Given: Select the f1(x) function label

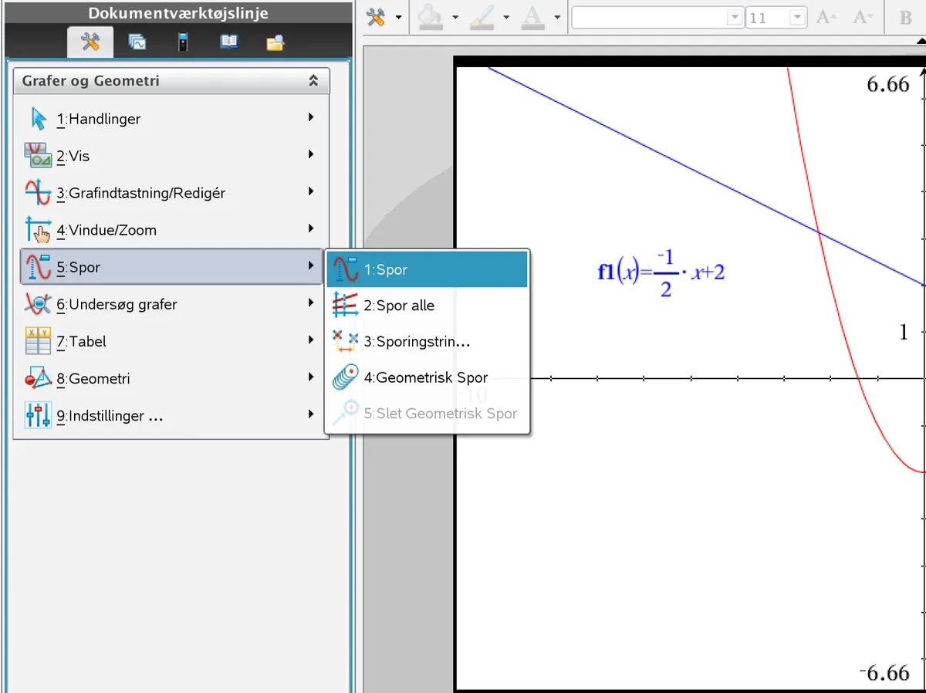Looking at the screenshot, I should (661, 273).
